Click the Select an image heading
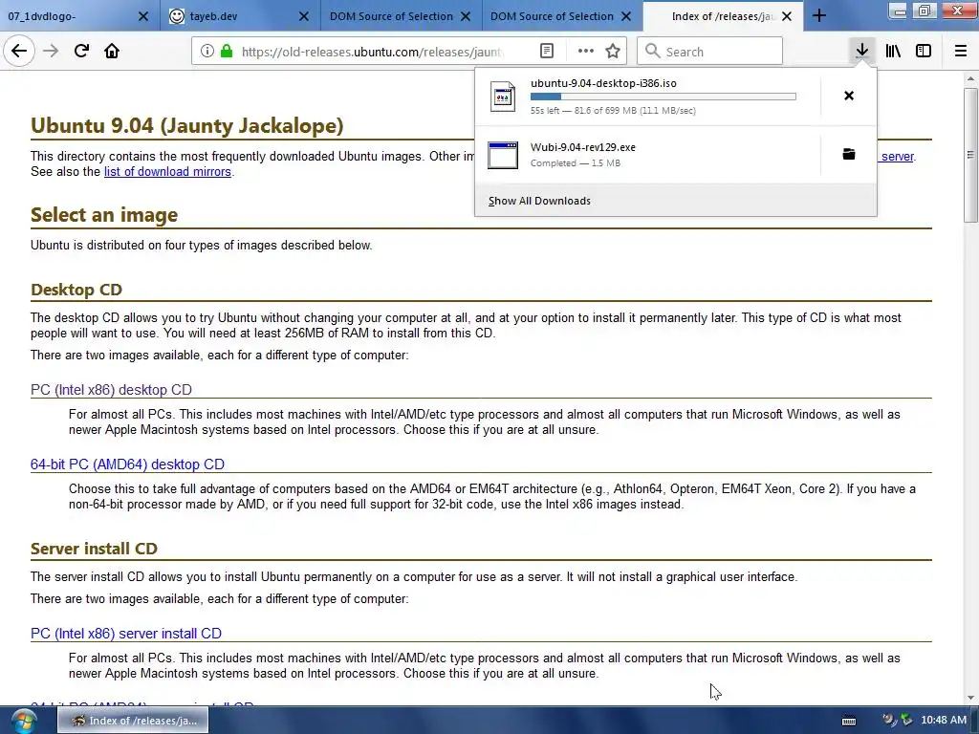979x734 pixels. (104, 215)
